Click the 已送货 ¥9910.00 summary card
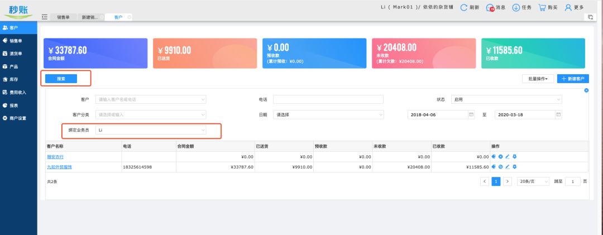The height and width of the screenshot is (235, 603). (205, 53)
